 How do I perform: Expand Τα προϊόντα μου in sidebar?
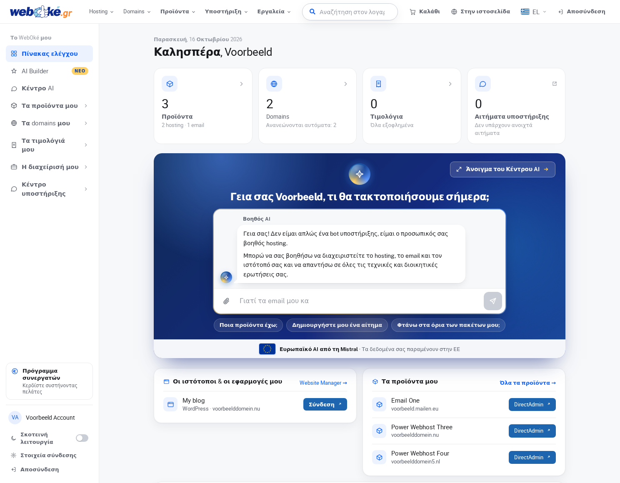49,106
